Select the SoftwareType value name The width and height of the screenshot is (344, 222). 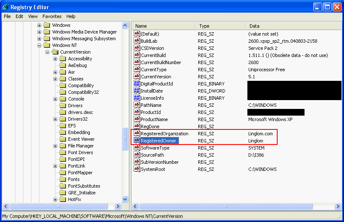pyautogui.click(x=155, y=148)
